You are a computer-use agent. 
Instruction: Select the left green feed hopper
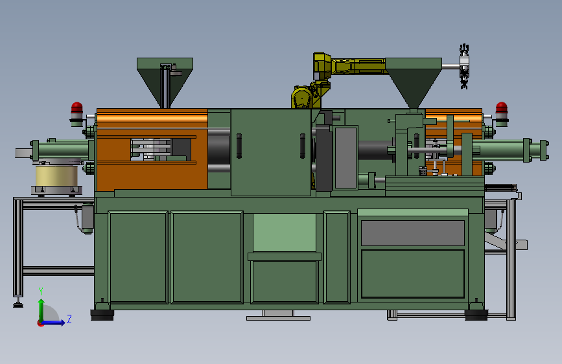coord(165,82)
